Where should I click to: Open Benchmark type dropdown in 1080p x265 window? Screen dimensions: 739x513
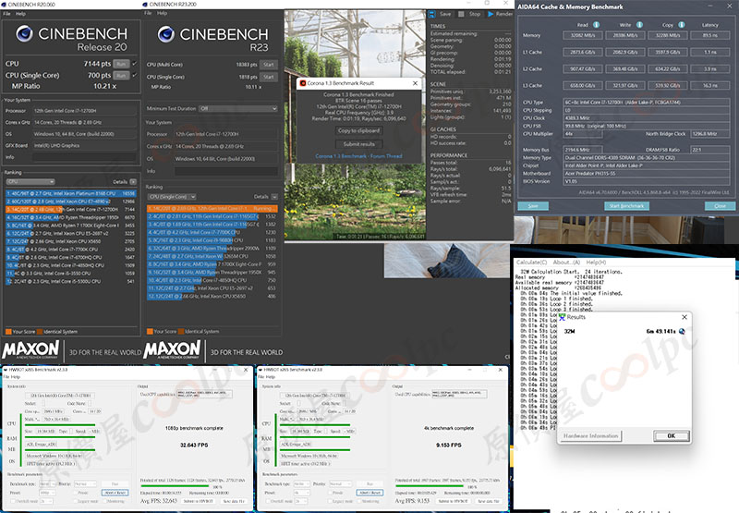[48, 484]
